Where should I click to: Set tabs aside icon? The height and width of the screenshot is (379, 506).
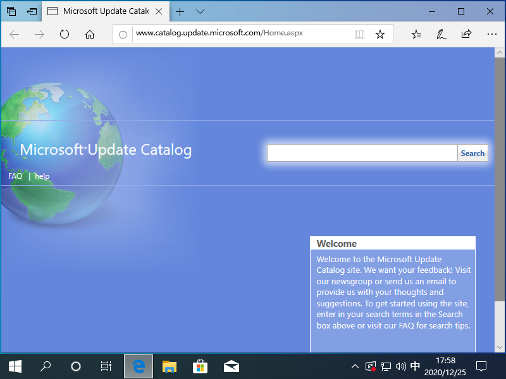point(31,11)
